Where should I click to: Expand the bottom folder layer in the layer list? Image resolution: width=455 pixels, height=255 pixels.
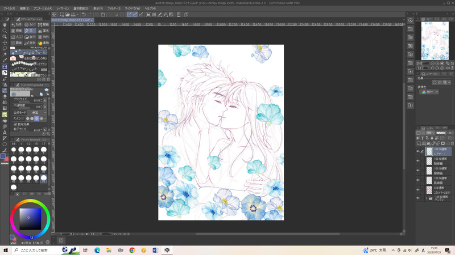(425, 198)
